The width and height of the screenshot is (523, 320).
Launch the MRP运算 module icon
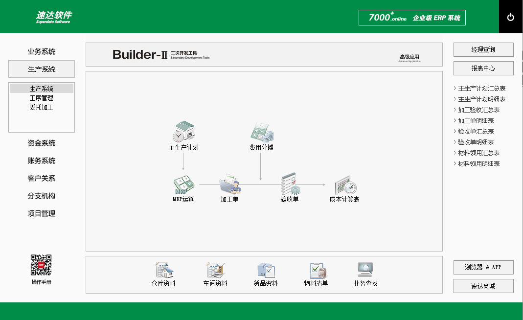coord(184,185)
